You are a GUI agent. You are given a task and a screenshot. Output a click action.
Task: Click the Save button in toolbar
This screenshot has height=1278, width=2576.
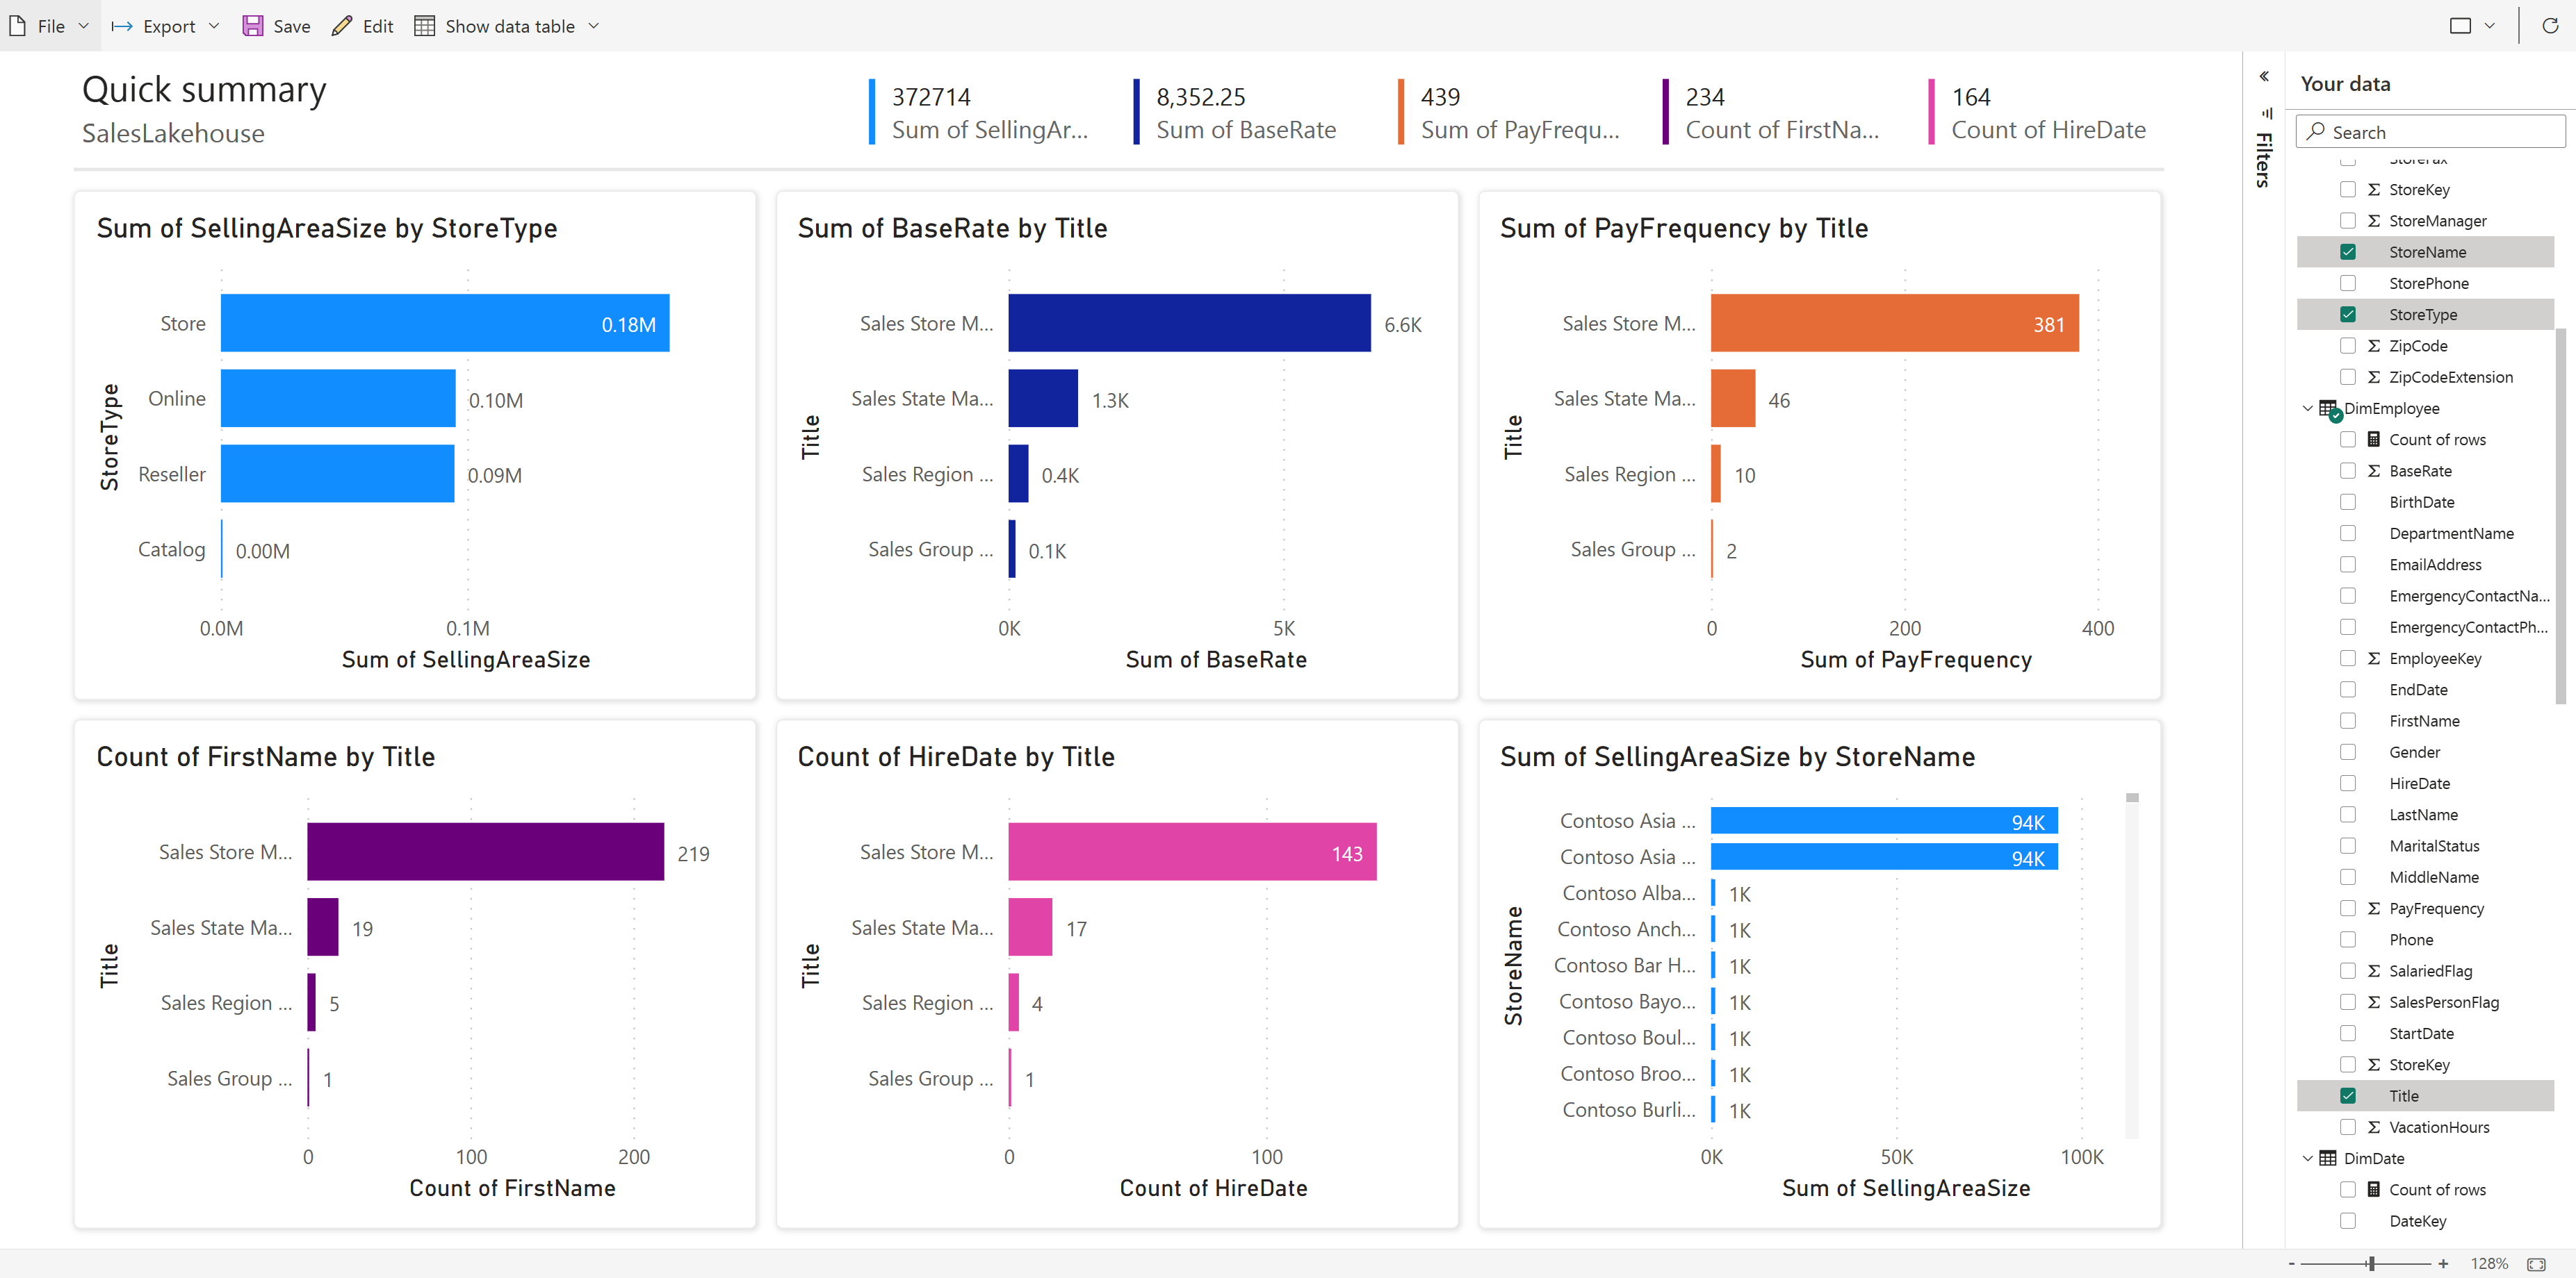(275, 23)
